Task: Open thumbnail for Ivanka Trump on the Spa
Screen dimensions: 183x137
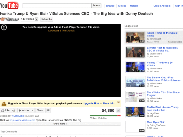Action: pyautogui.click(x=135, y=37)
